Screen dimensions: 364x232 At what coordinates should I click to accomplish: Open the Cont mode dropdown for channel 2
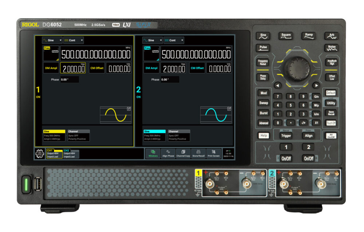tap(174, 40)
